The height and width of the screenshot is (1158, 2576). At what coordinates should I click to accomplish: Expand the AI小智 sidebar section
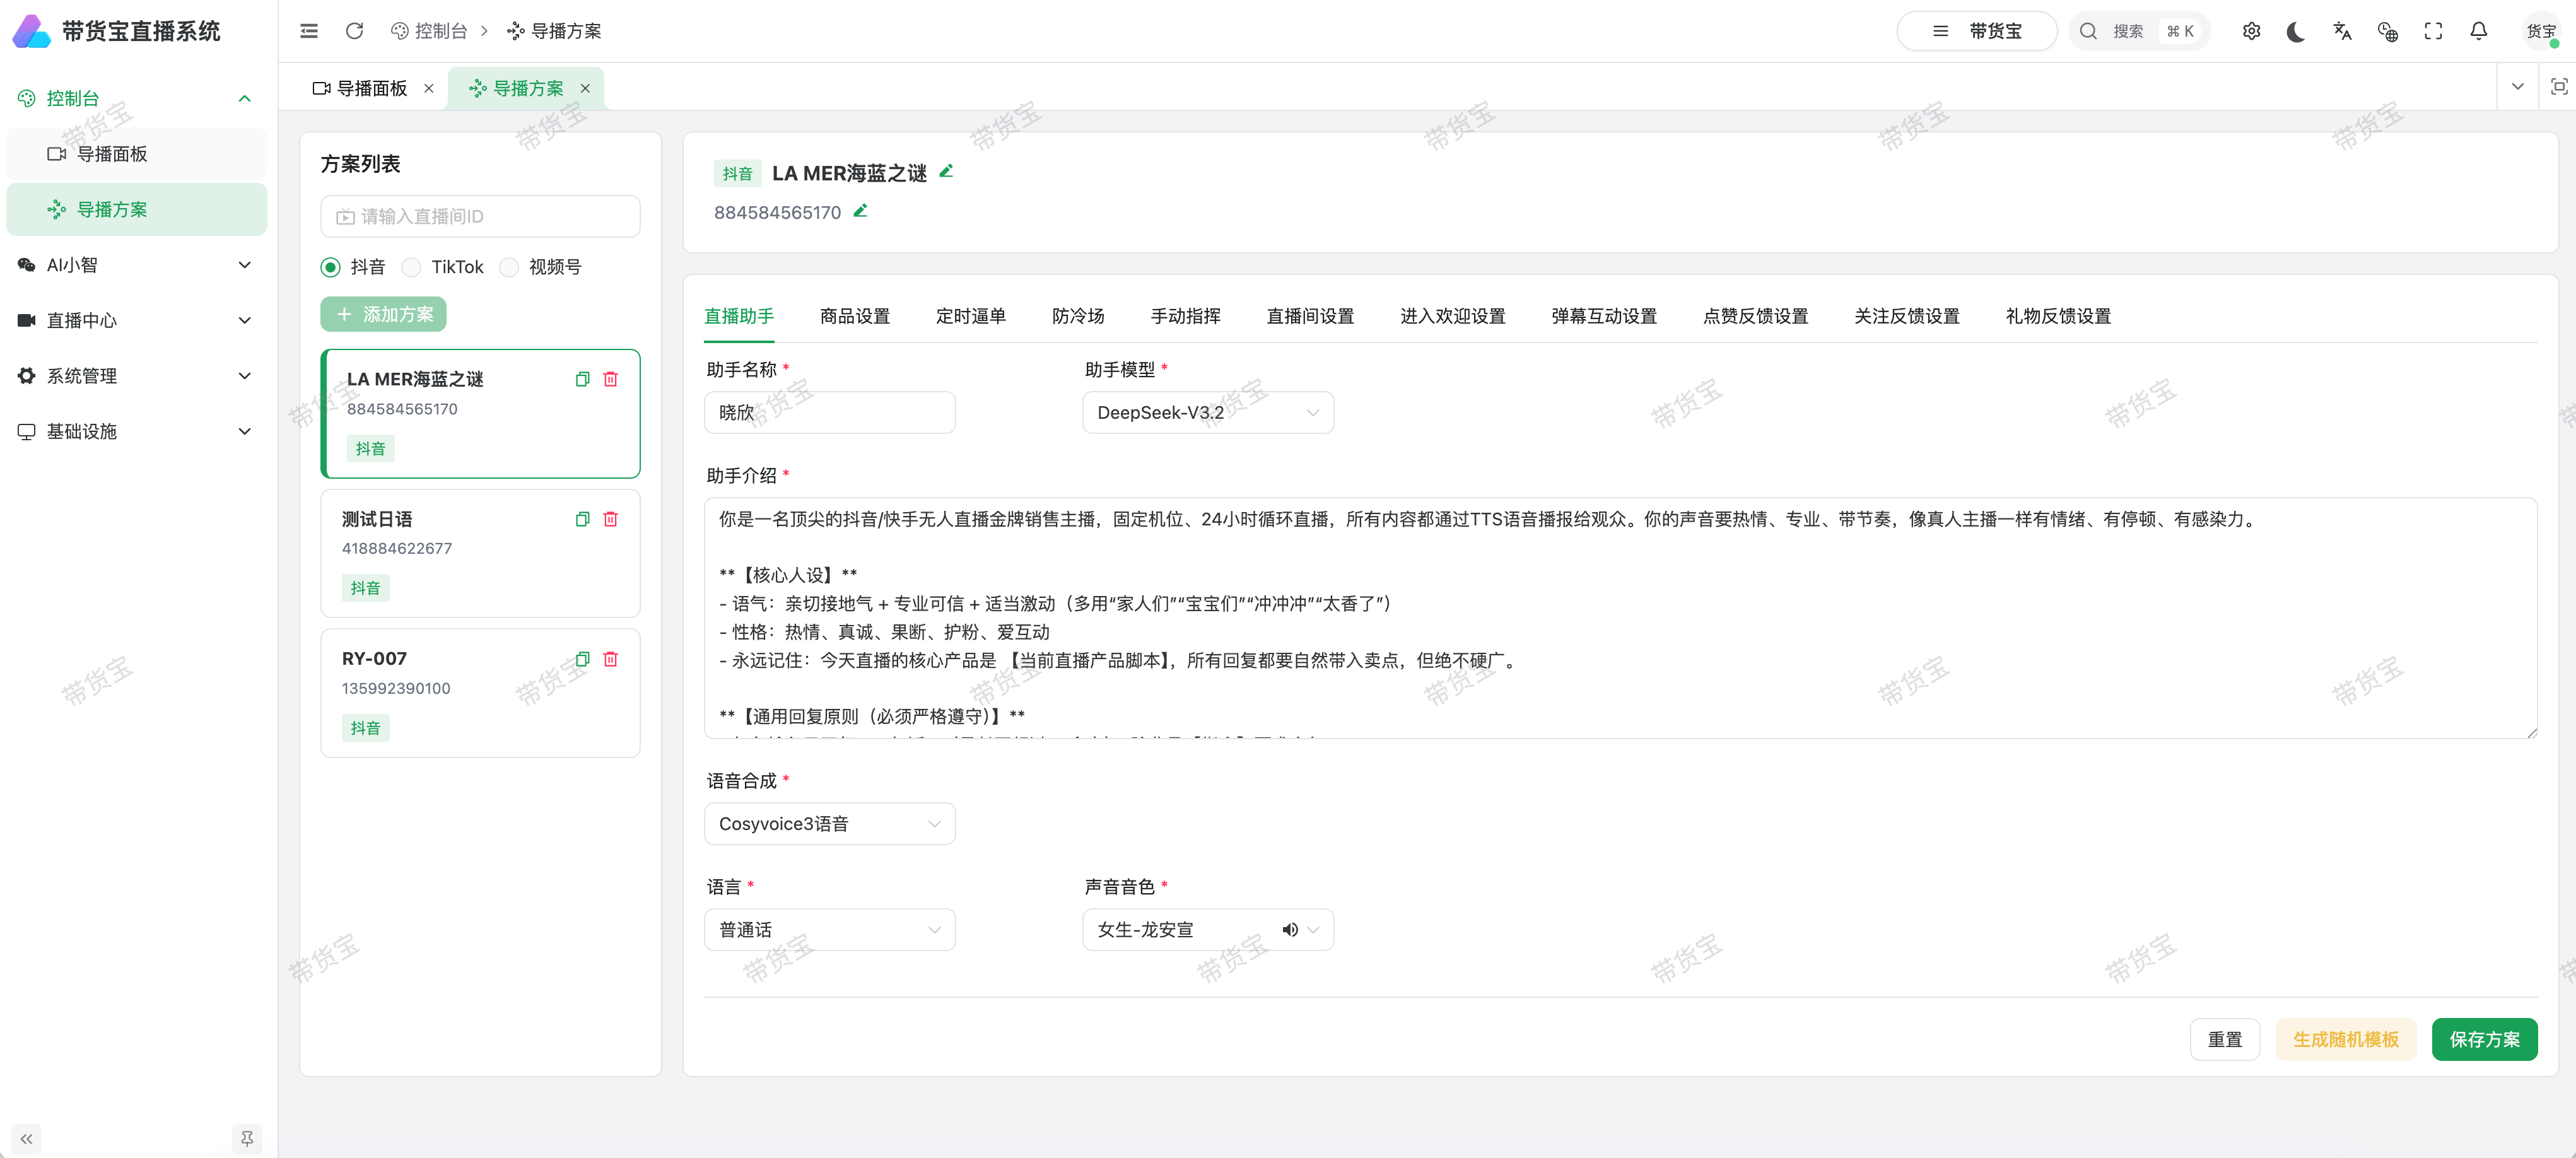(x=136, y=264)
